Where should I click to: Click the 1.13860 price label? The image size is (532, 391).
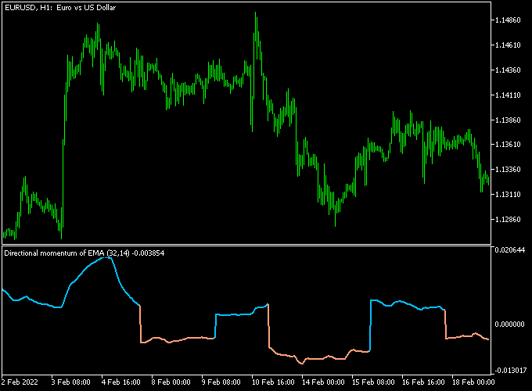point(508,120)
